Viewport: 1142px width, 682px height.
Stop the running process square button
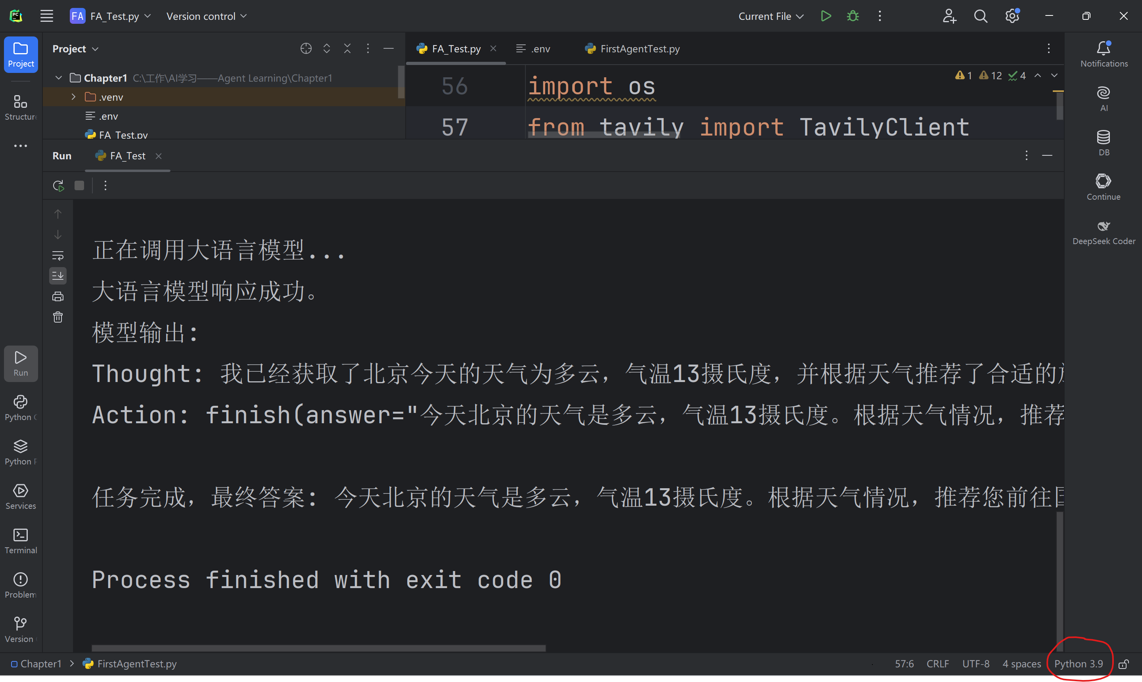(79, 186)
